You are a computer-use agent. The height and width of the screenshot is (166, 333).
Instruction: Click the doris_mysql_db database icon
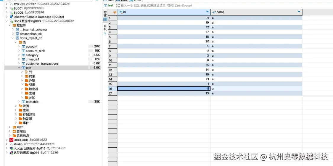[x=17, y=38]
